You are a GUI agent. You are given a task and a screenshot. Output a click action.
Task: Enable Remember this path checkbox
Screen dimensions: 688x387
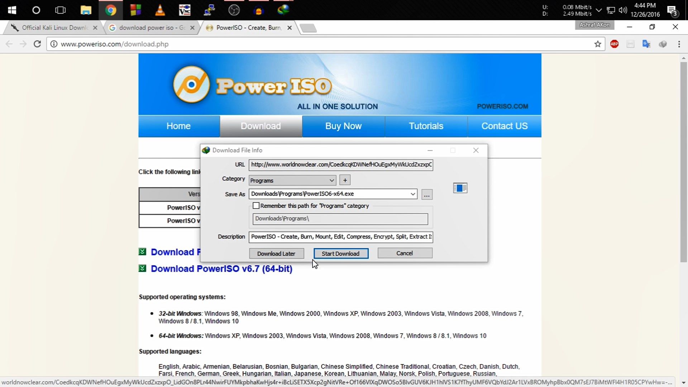pyautogui.click(x=256, y=206)
